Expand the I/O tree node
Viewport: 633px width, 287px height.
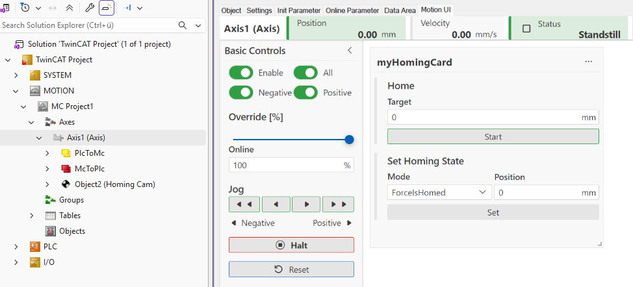(16, 262)
